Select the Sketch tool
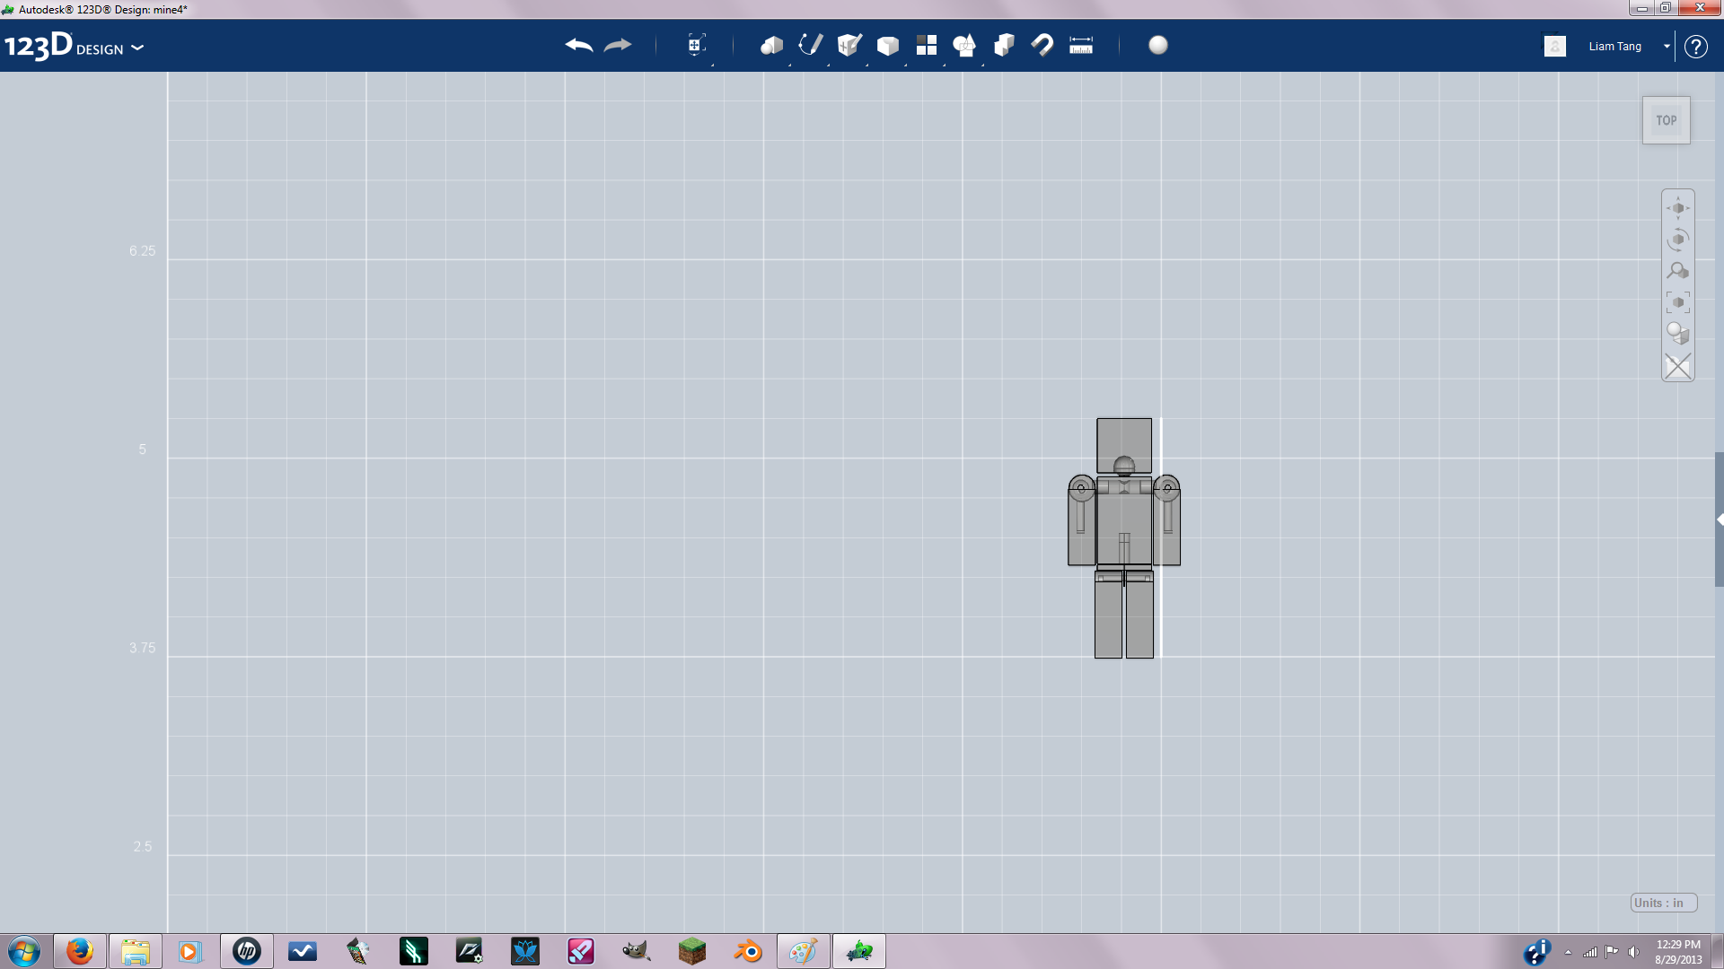 811,45
